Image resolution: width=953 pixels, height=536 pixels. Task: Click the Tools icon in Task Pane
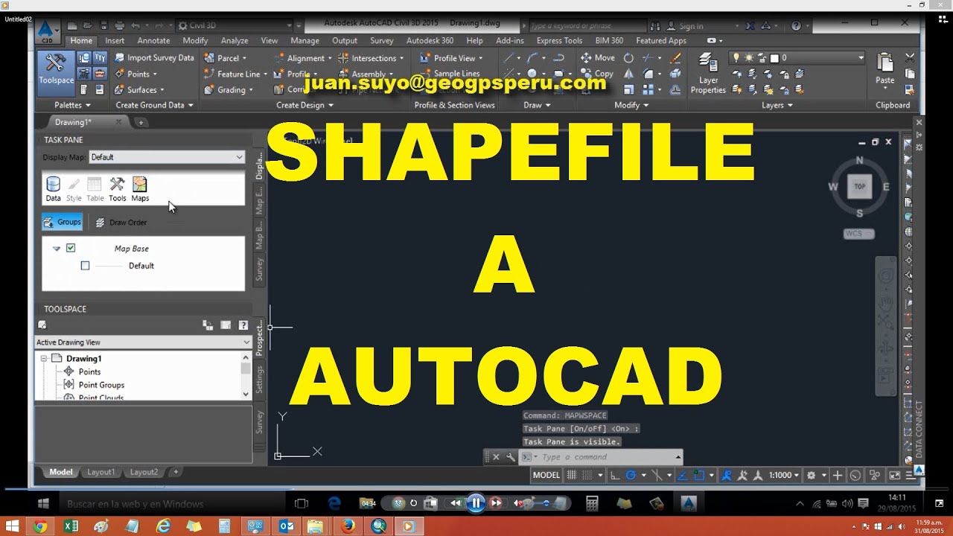117,189
